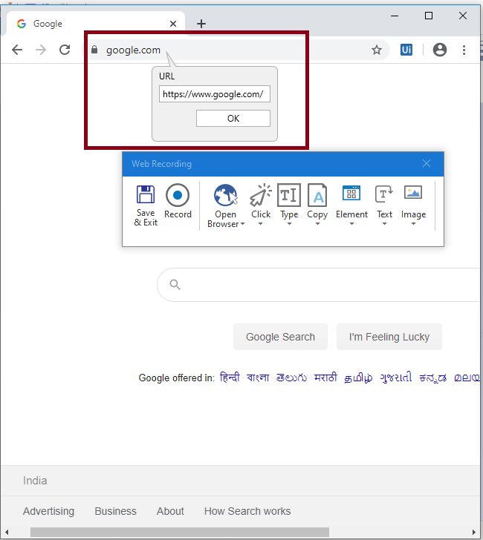Viewport: 483px width, 540px height.
Task: Expand the Text tool dropdown arrow
Action: (384, 224)
